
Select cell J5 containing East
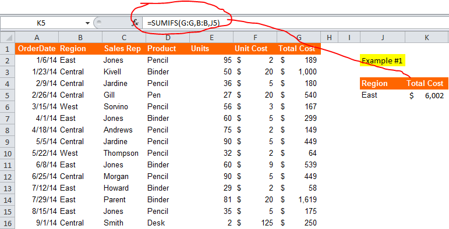[x=383, y=95]
